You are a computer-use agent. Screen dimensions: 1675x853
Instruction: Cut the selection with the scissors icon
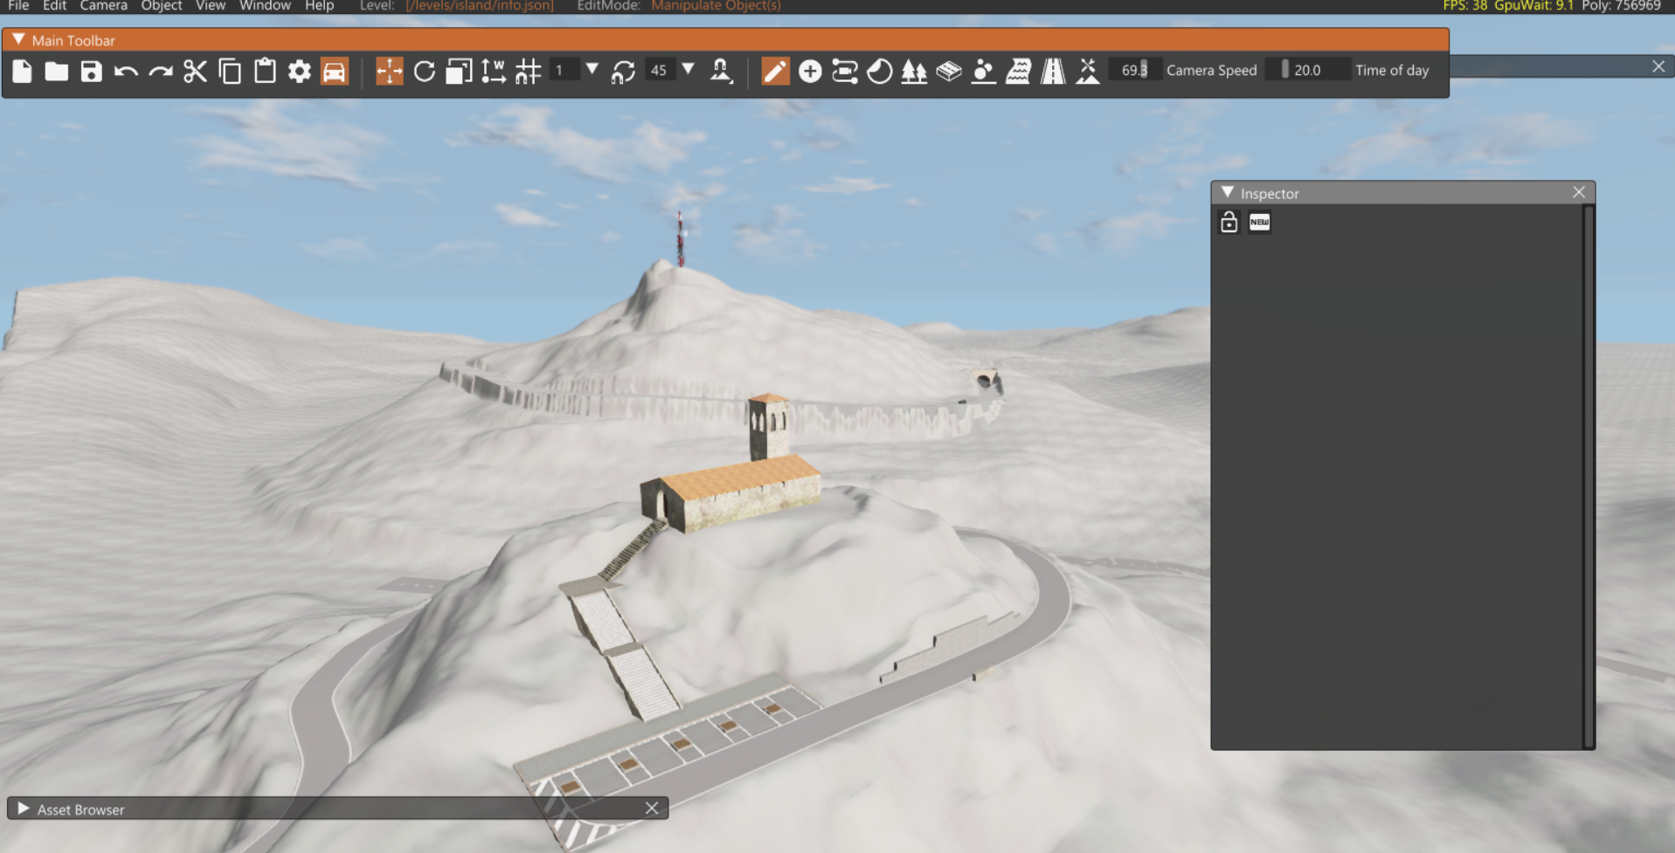(x=195, y=71)
